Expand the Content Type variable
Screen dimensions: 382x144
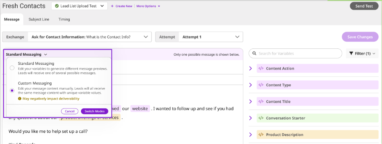pos(251,85)
